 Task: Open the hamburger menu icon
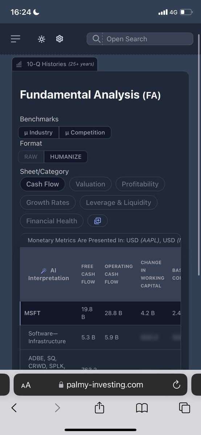coord(15,39)
